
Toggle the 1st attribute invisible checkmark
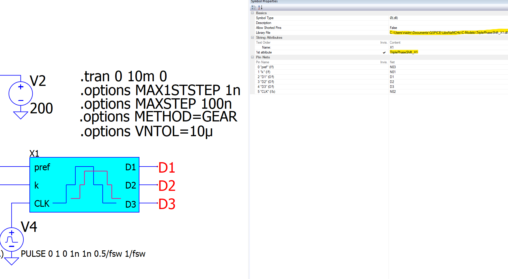[x=384, y=52]
